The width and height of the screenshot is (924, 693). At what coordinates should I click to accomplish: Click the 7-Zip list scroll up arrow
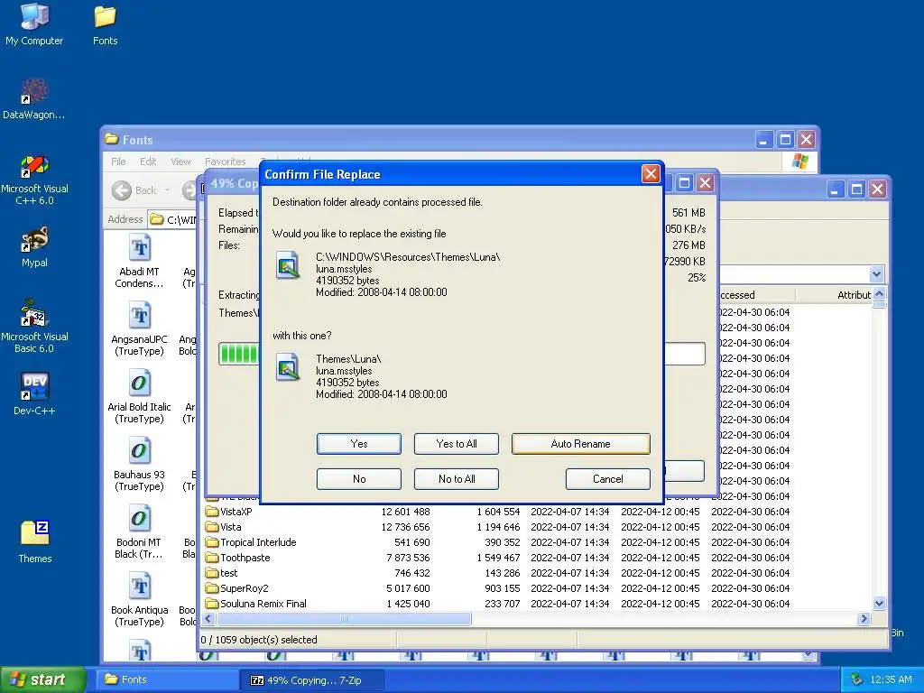(x=879, y=294)
